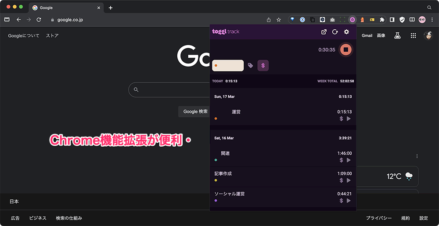The height and width of the screenshot is (226, 439).
Task: Open the Gmail link
Action: (x=367, y=35)
